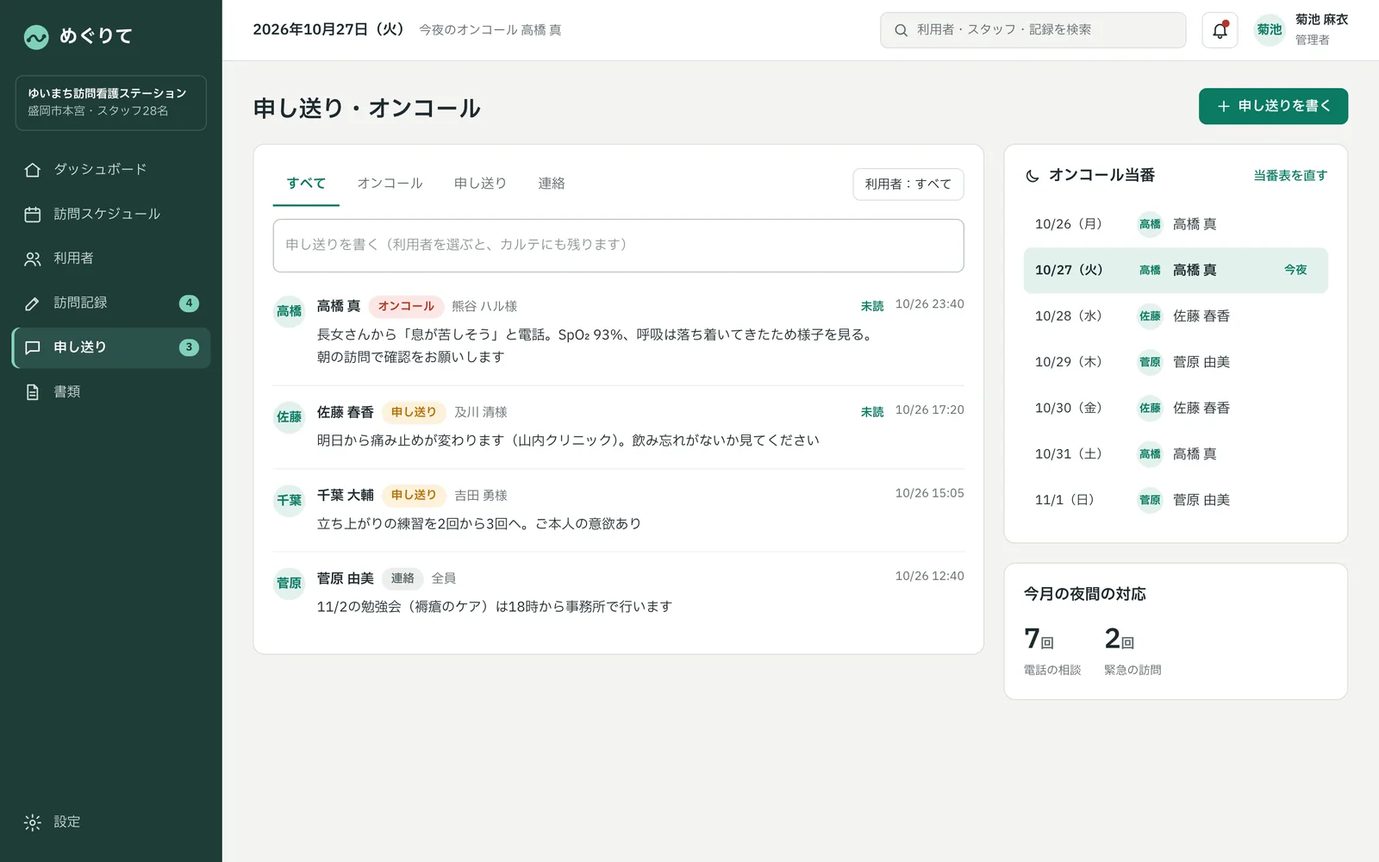The image size is (1379, 862).
Task: Switch to the オンコール tab
Action: tap(390, 184)
